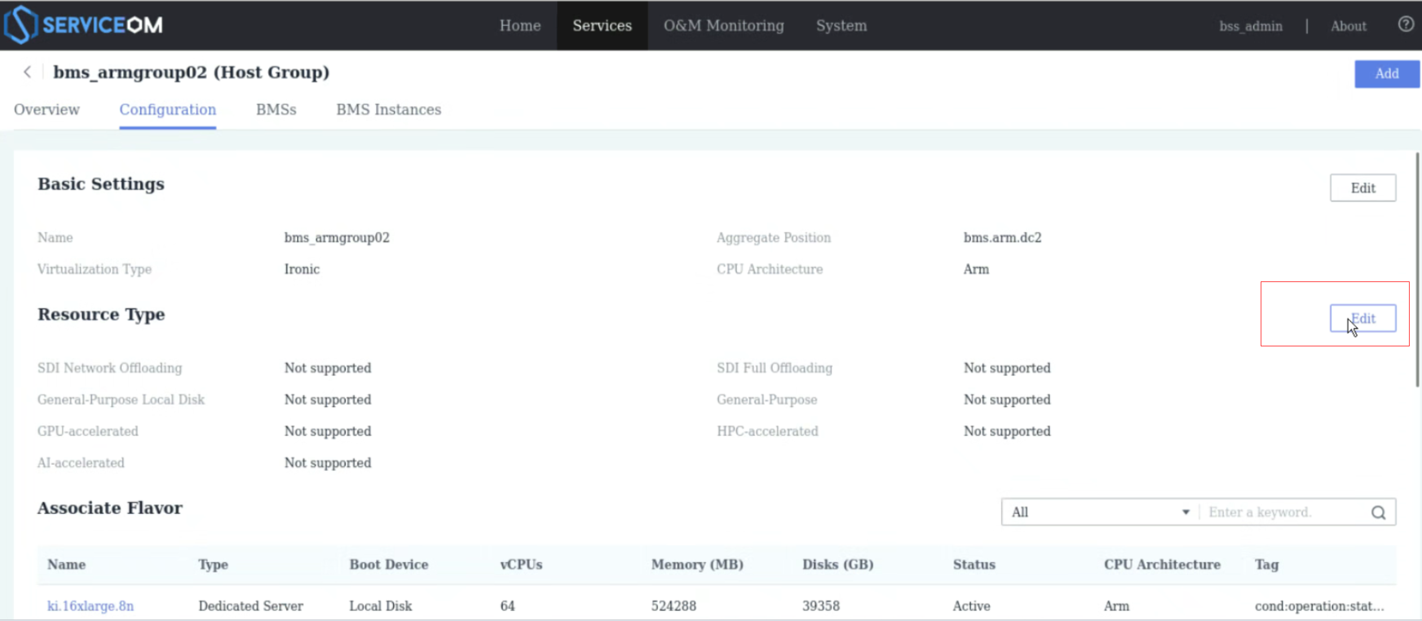The image size is (1422, 621).
Task: Click the ServiceOM logo icon
Action: [x=20, y=25]
